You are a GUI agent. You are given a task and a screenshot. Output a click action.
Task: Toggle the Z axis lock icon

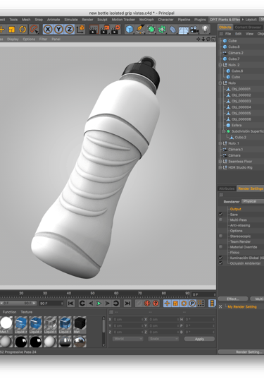[x=70, y=30]
